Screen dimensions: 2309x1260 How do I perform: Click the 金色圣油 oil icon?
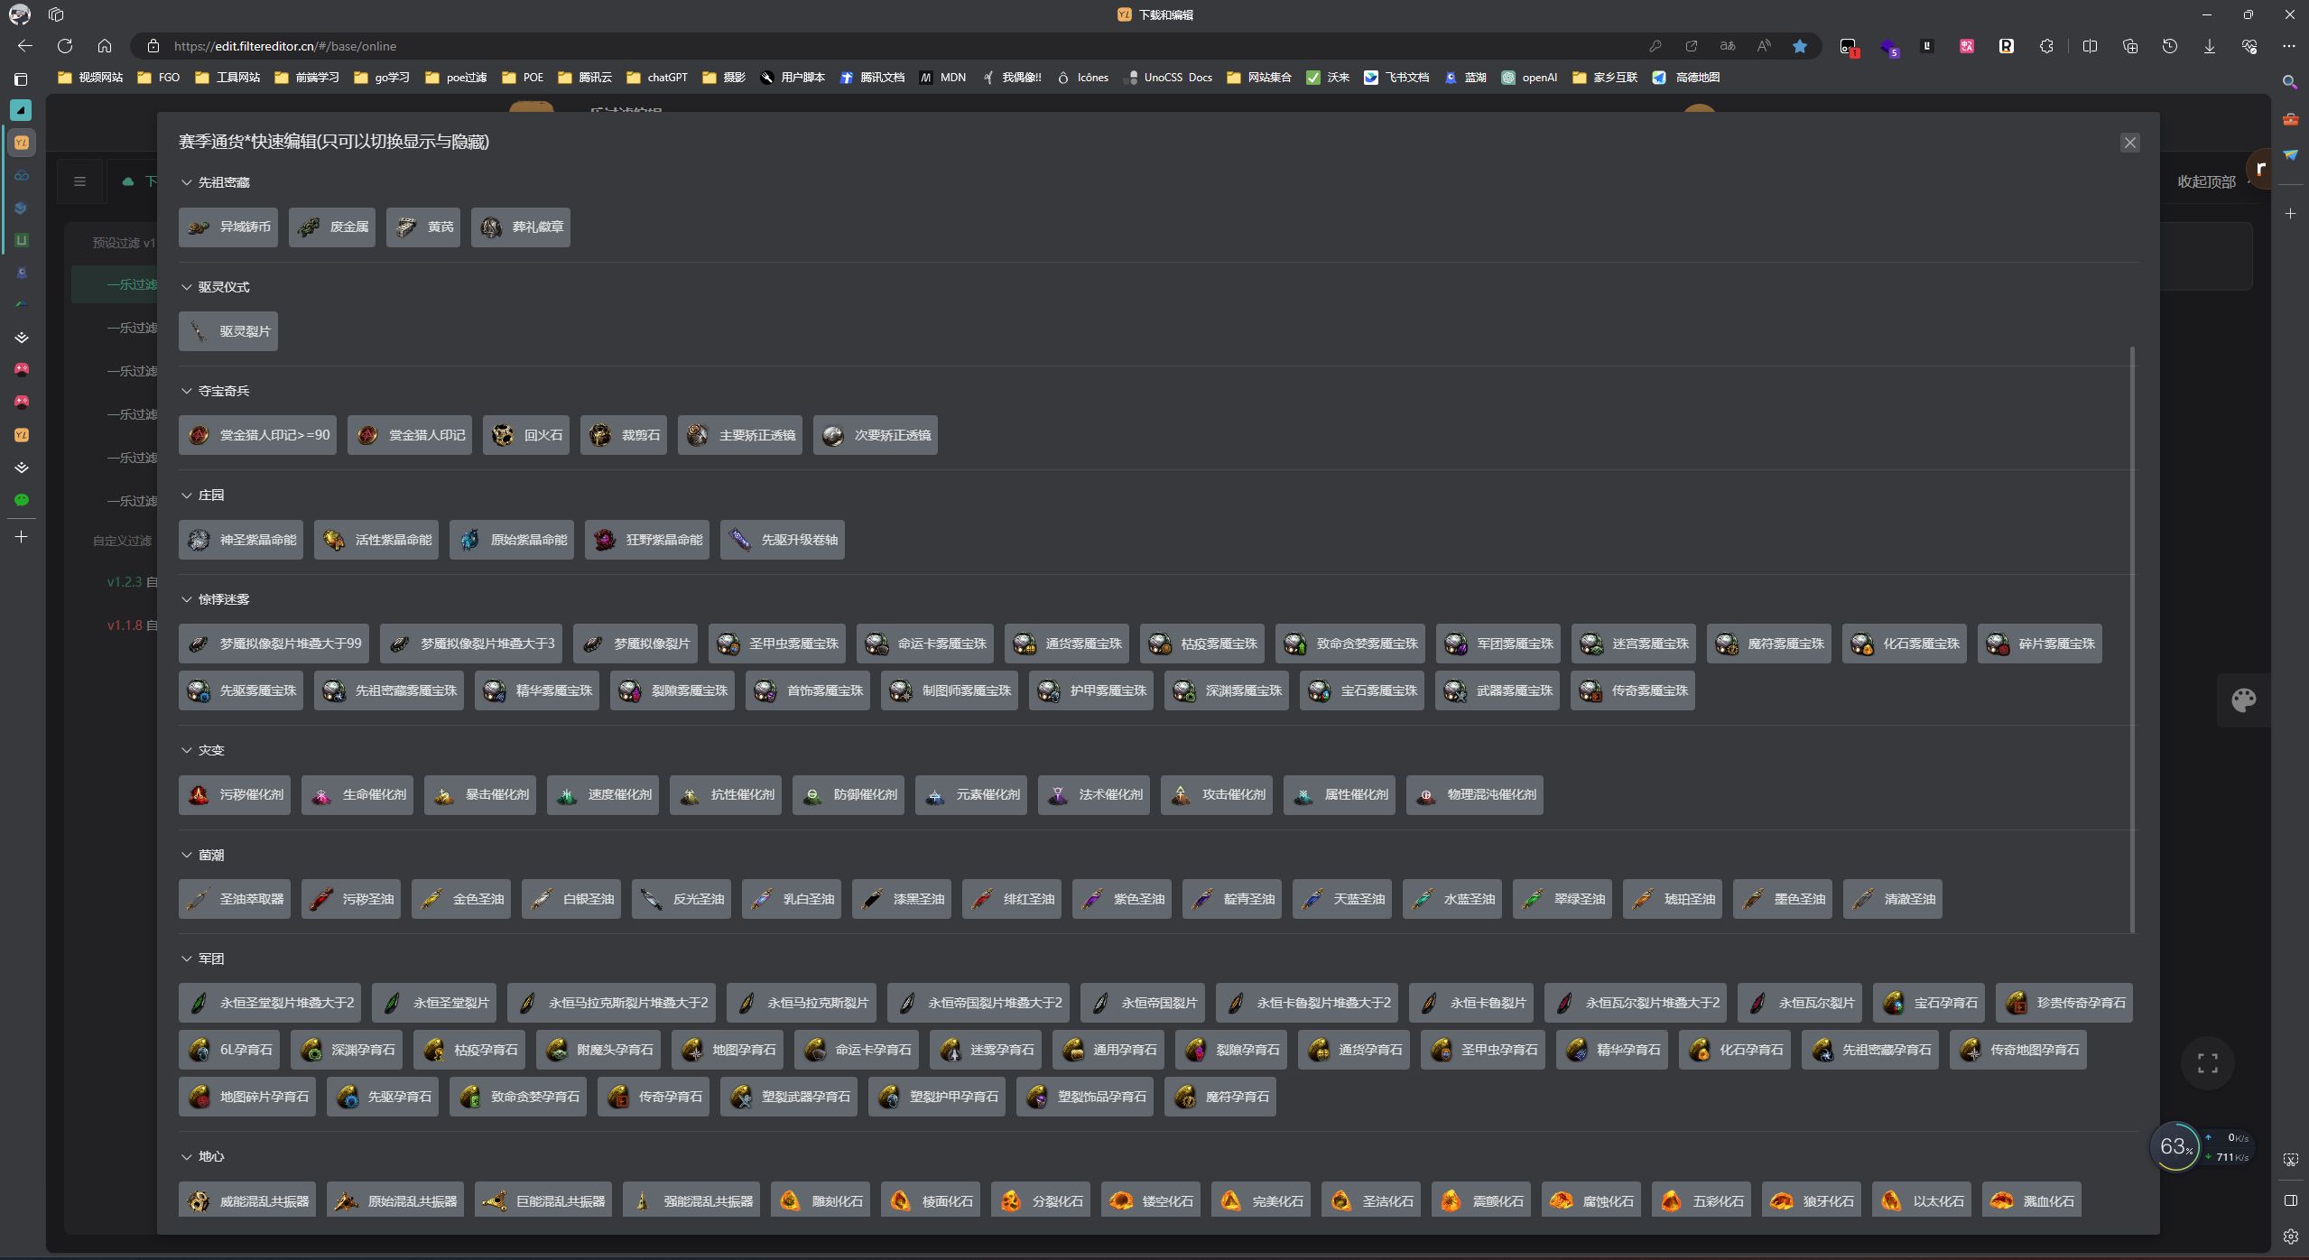click(431, 899)
